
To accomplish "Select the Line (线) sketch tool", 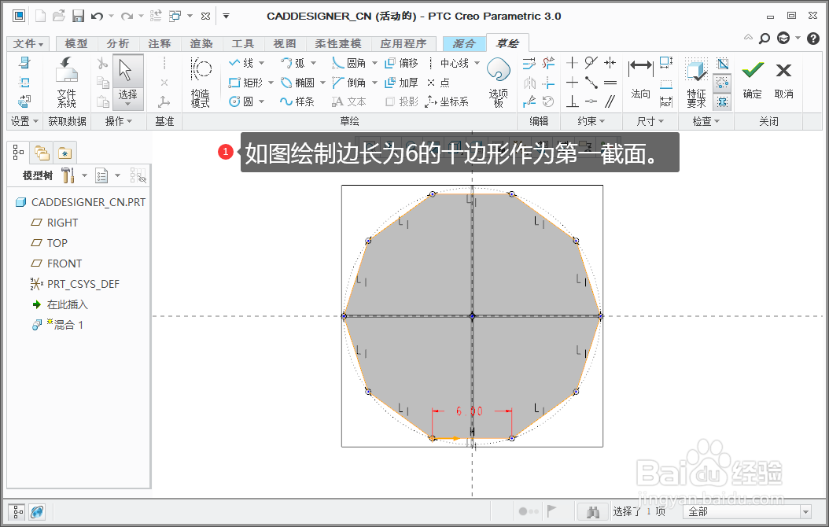I will [x=241, y=63].
